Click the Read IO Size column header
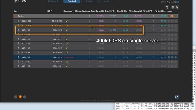The image size is (196, 110). 122,11
